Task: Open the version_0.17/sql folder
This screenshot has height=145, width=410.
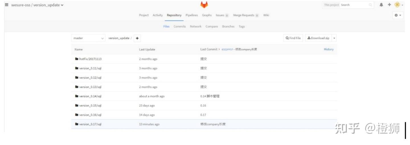Action: pos(90,124)
